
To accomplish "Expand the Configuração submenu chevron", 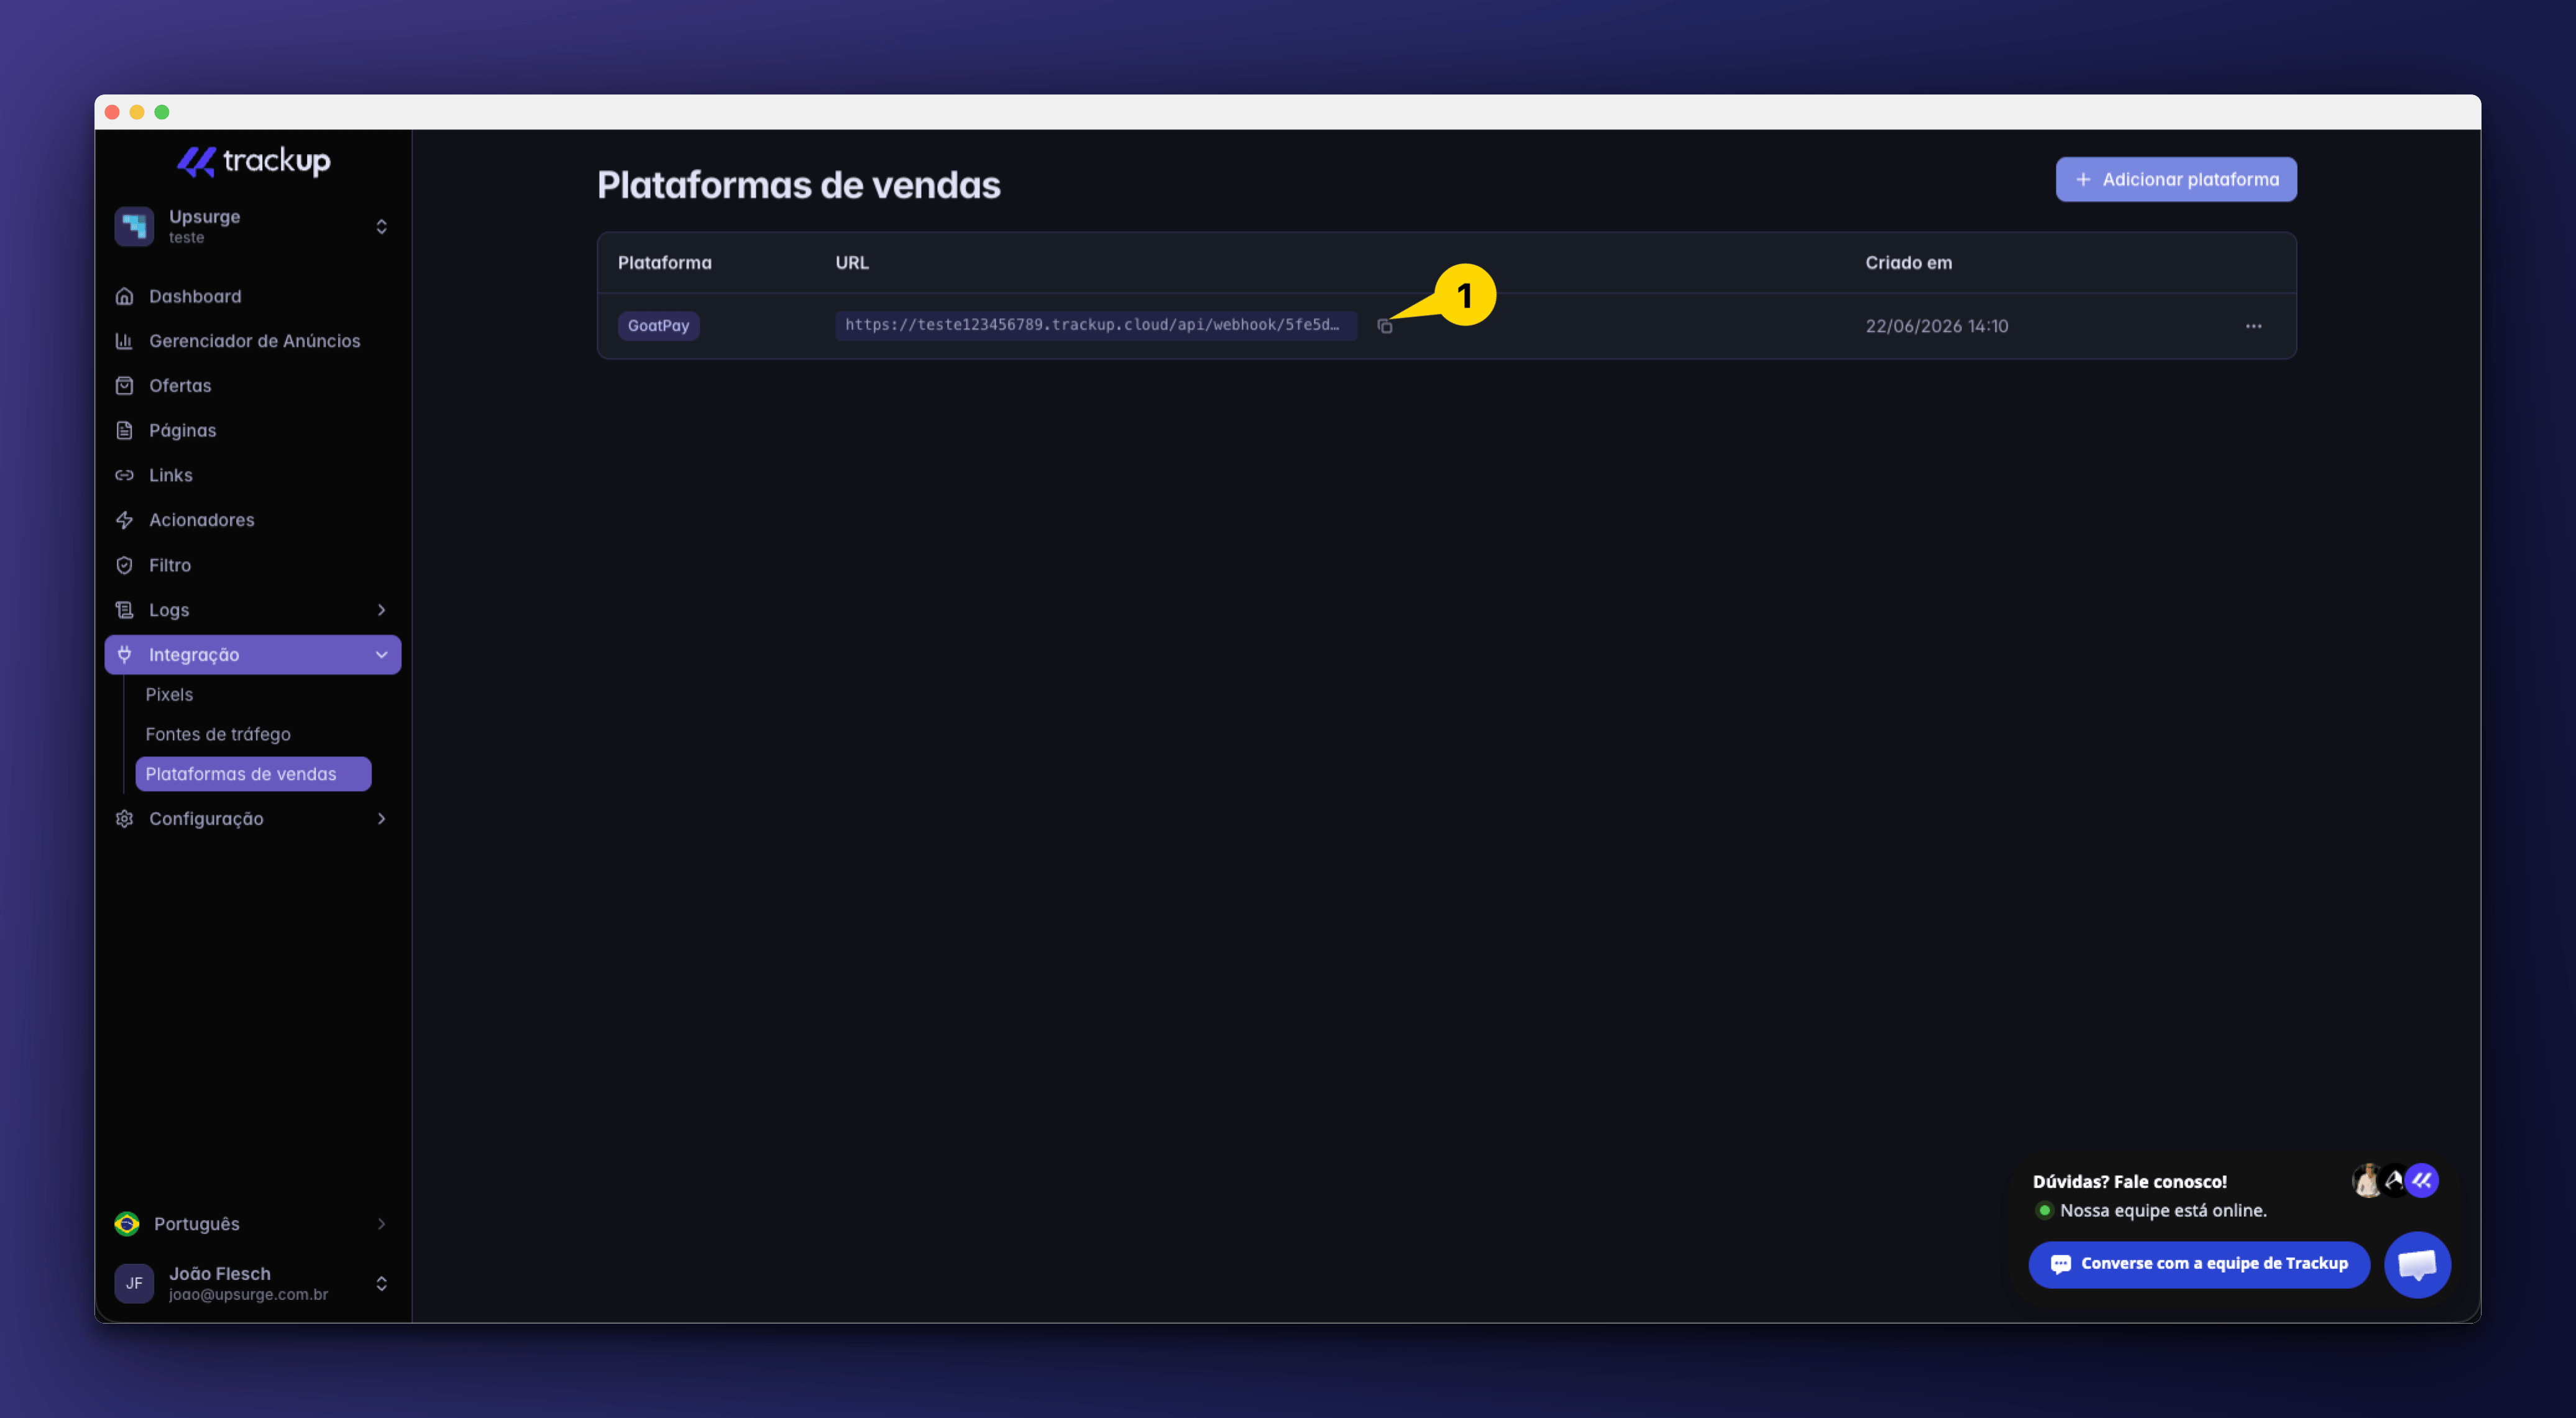I will tap(381, 819).
